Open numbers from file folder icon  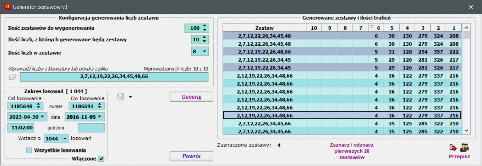[12, 77]
